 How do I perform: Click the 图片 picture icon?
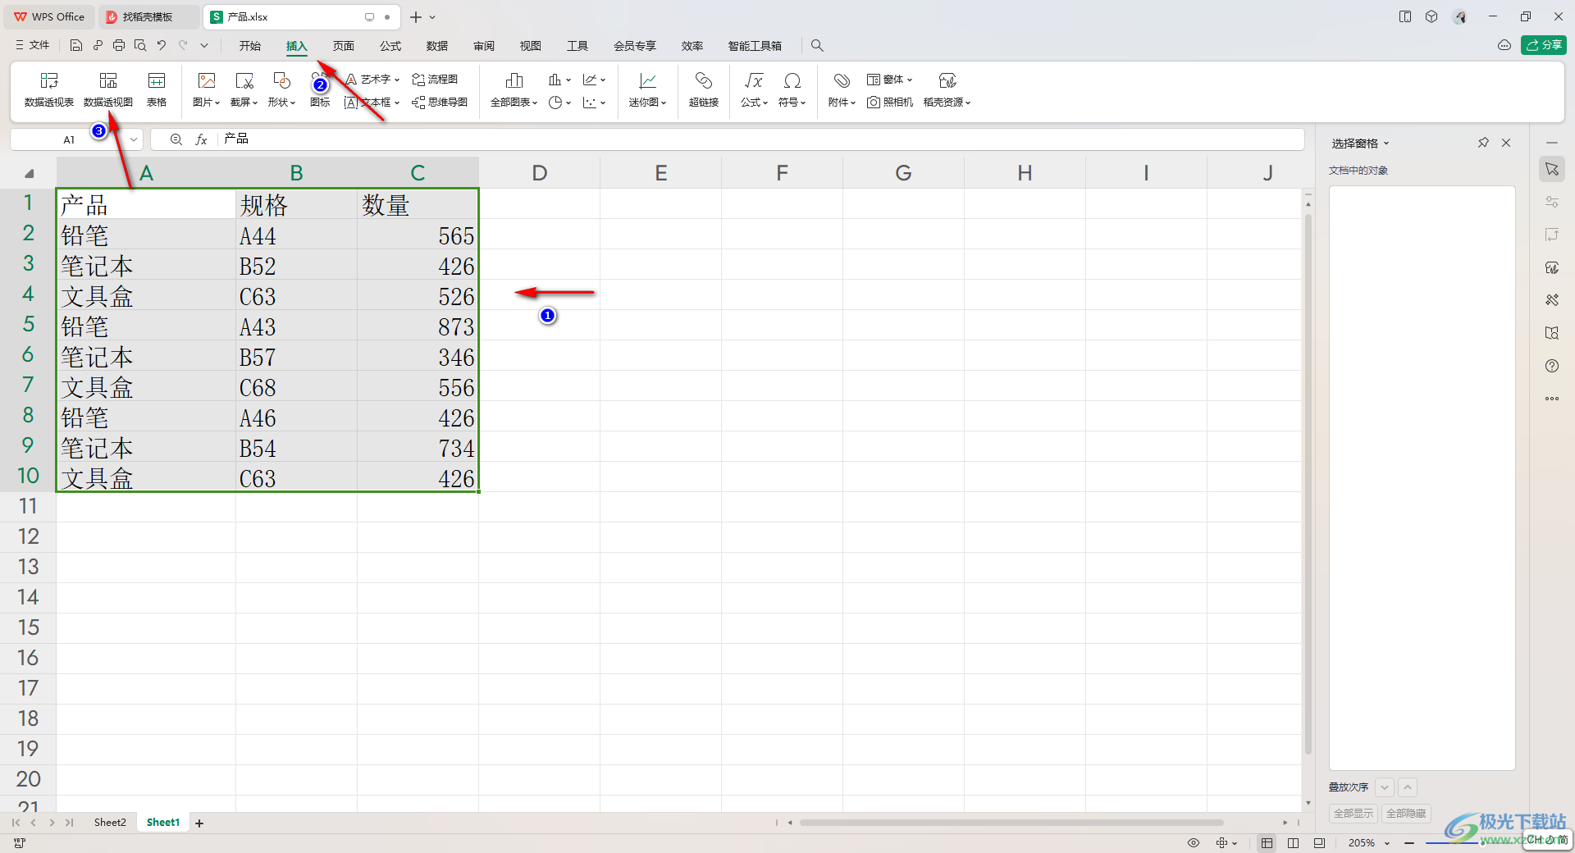(x=207, y=80)
